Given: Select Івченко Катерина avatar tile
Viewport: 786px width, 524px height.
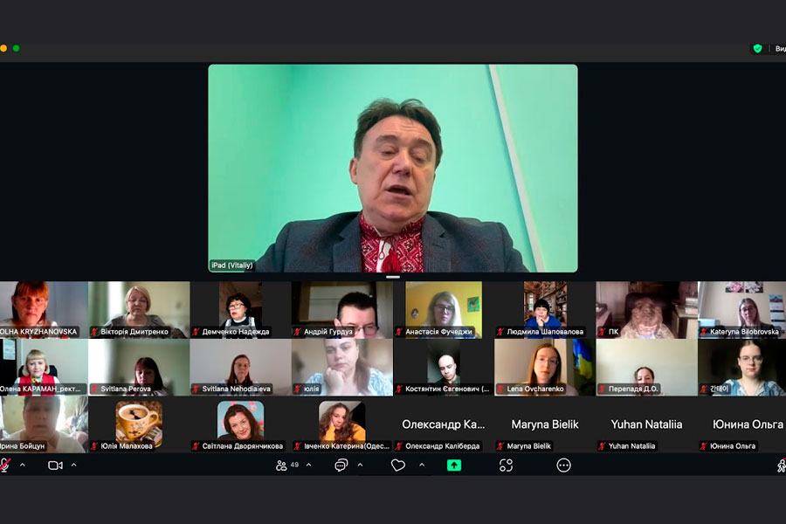Looking at the screenshot, I should [x=342, y=424].
